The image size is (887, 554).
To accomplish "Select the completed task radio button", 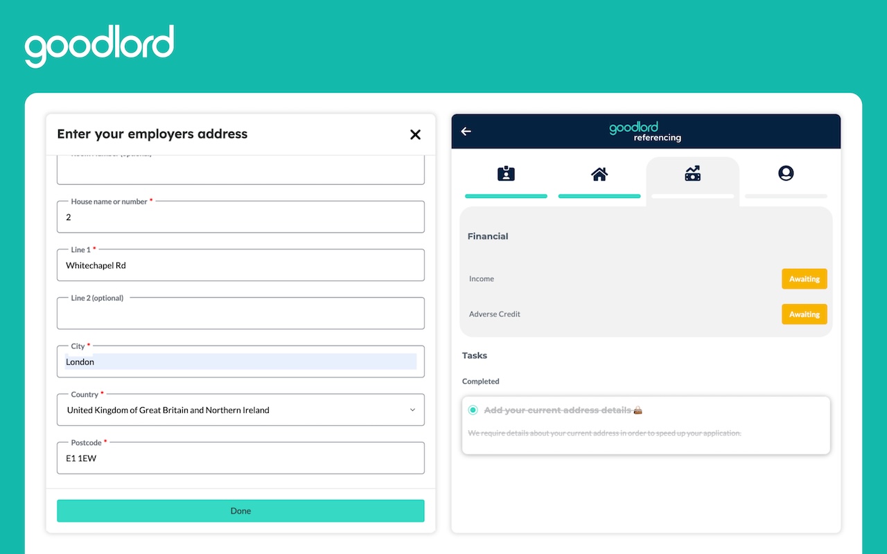I will tap(473, 410).
